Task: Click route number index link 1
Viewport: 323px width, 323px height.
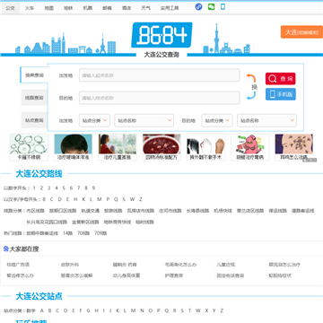Action: pos(34,188)
